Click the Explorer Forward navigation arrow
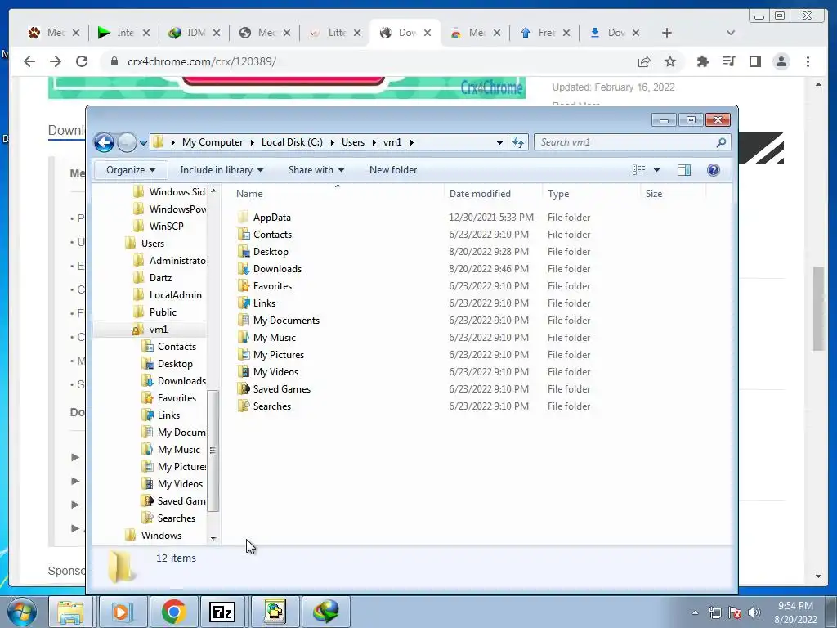The width and height of the screenshot is (837, 628). coord(127,142)
